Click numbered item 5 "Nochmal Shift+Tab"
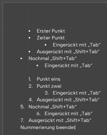This screenshot has width=107, height=135. coord(53,107)
